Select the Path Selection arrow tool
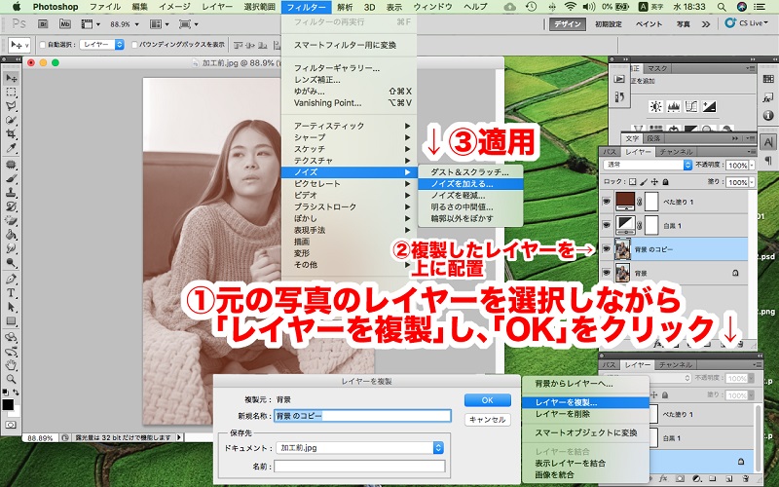Viewport: 779px width, 487px height. point(11,307)
